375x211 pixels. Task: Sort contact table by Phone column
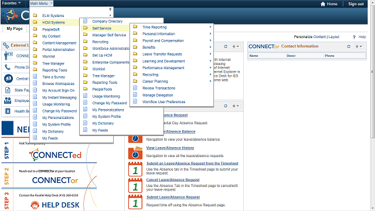coord(329,56)
